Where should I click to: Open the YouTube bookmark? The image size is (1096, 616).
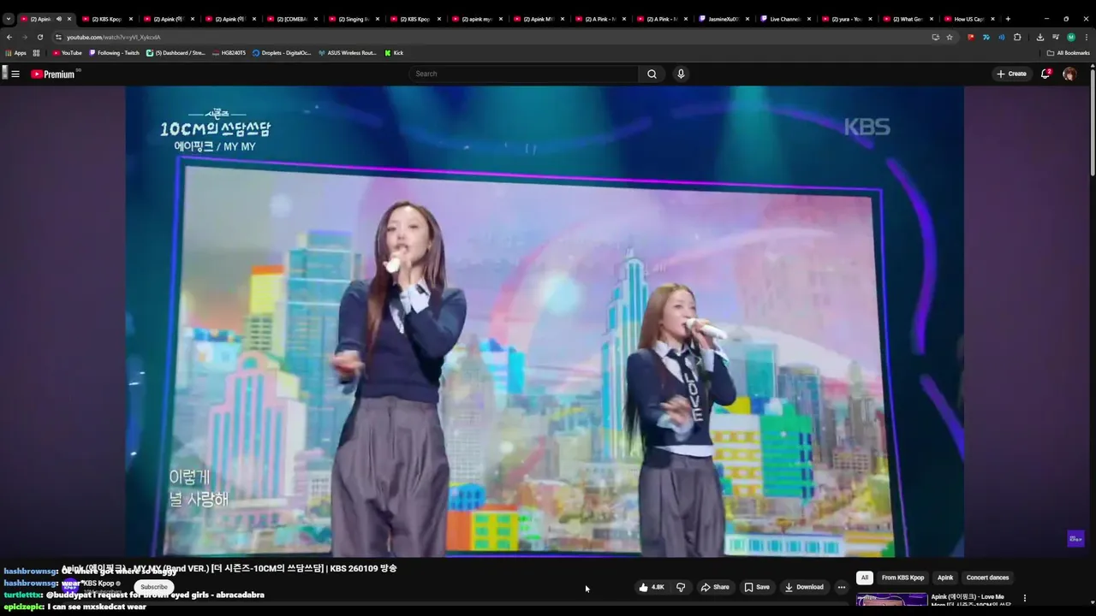[x=68, y=53]
